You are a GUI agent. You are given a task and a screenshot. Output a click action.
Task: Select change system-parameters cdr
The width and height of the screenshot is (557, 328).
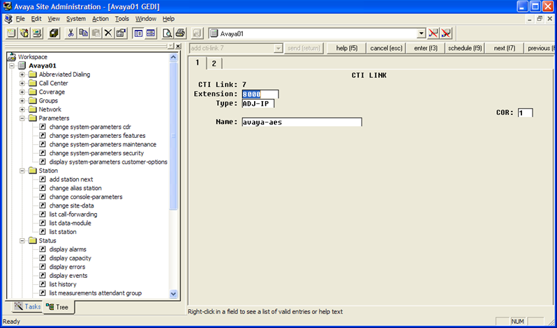[90, 127]
